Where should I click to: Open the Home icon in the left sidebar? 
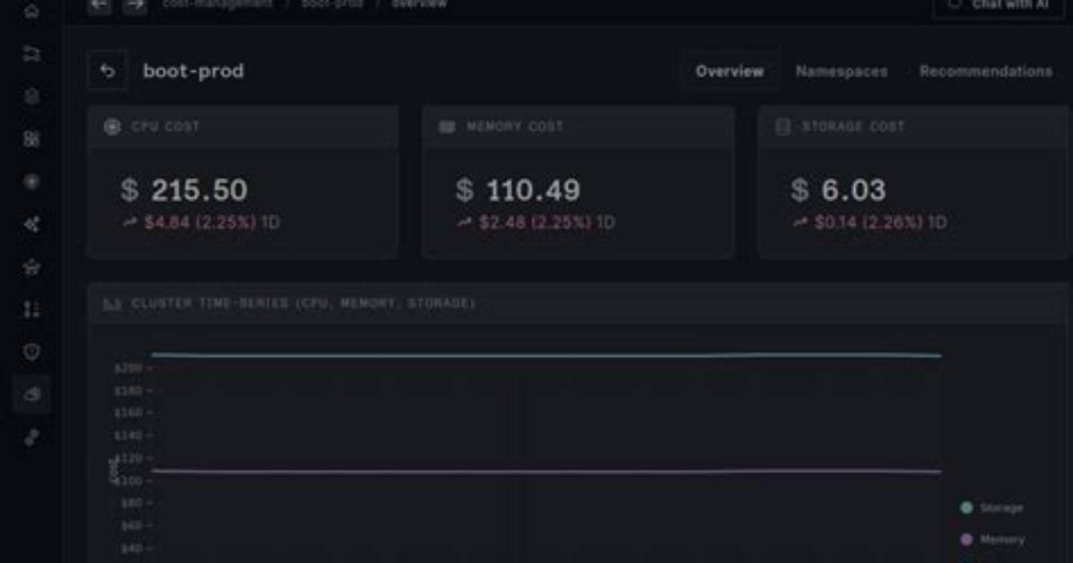point(31,10)
